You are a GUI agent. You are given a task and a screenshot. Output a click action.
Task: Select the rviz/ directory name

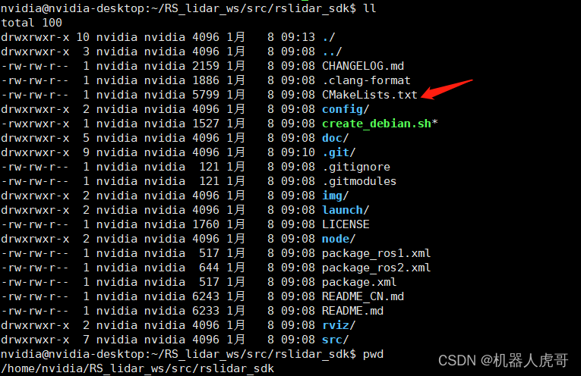pos(338,325)
